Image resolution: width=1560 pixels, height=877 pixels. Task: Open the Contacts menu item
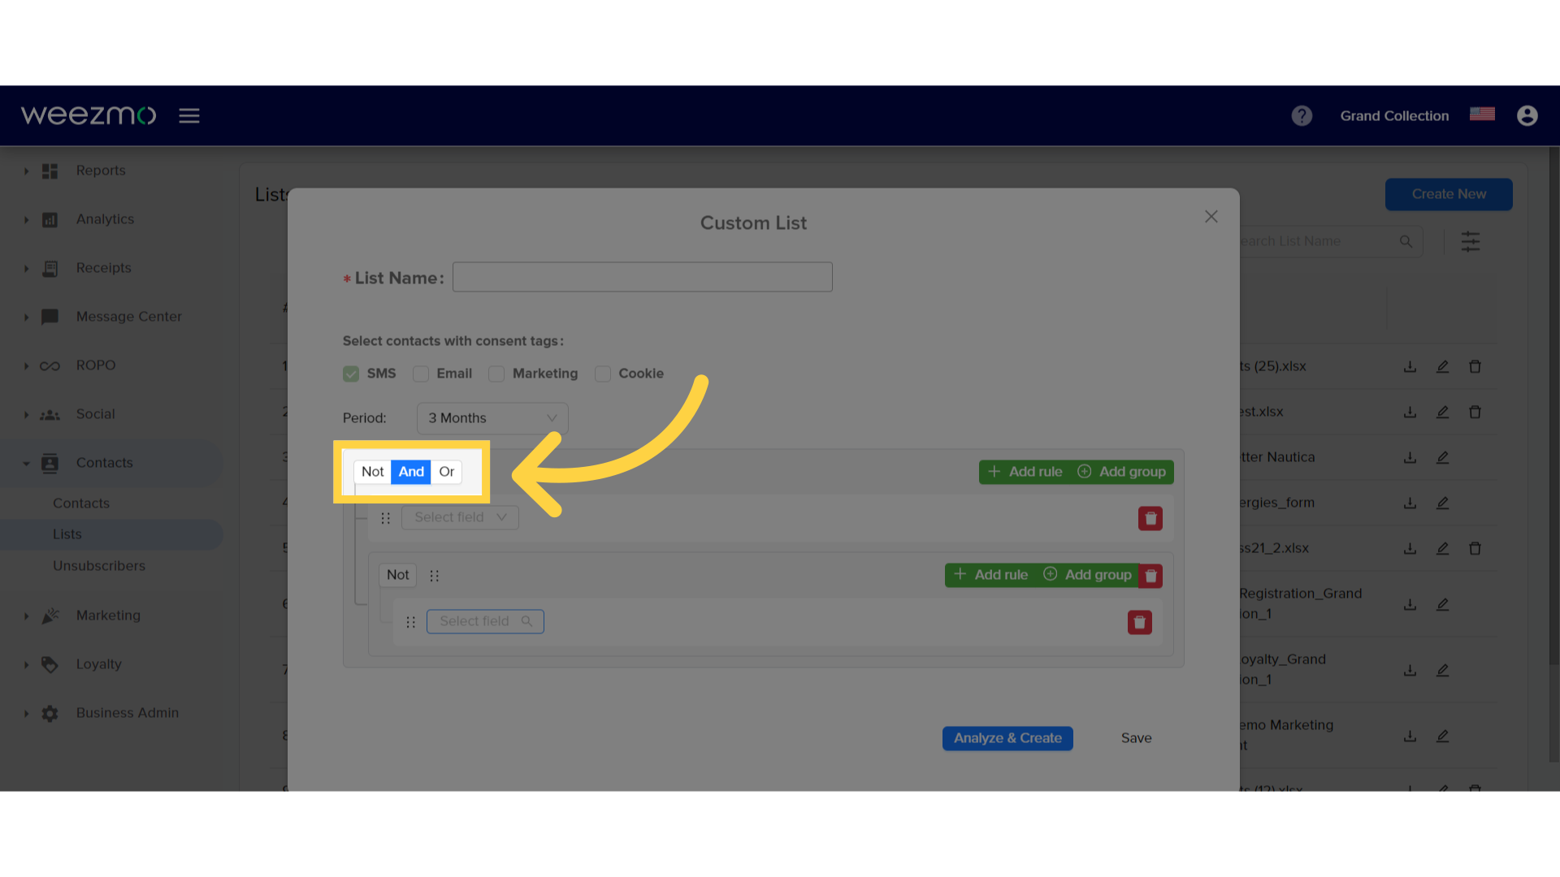coord(104,461)
